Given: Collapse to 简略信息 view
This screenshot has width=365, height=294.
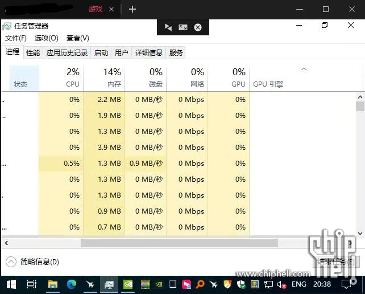Looking at the screenshot, I should [x=33, y=262].
